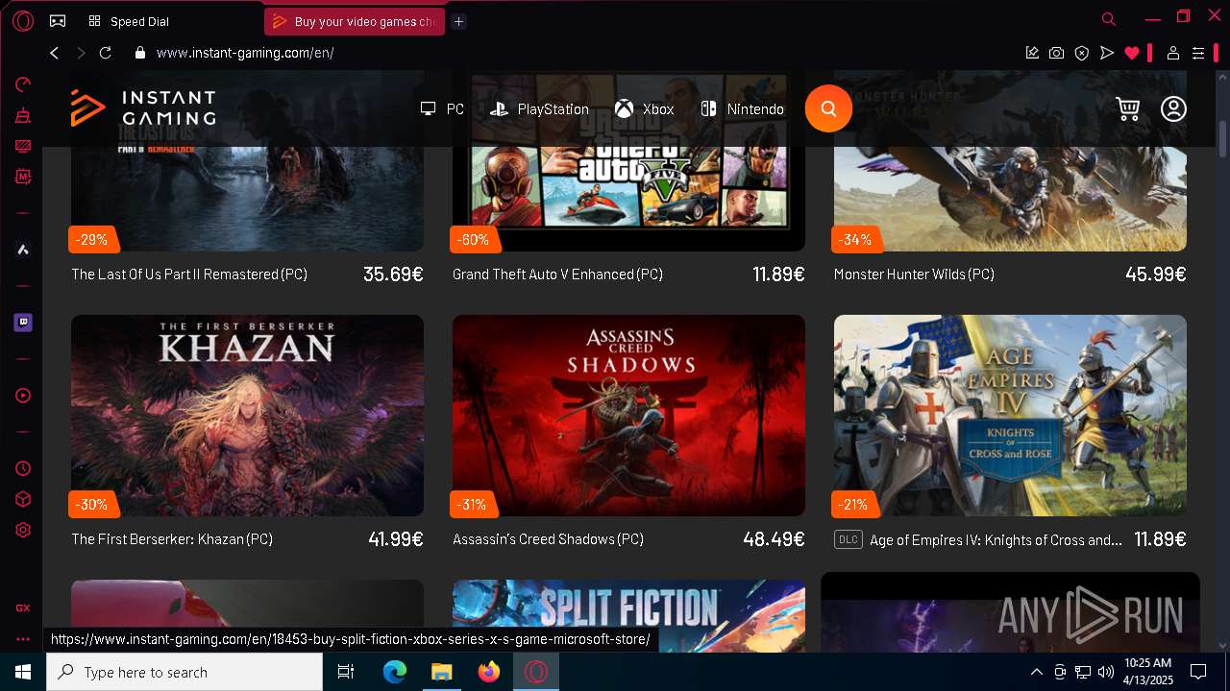Open Instant Gaming user account icon
Image resolution: width=1230 pixels, height=691 pixels.
1173,108
